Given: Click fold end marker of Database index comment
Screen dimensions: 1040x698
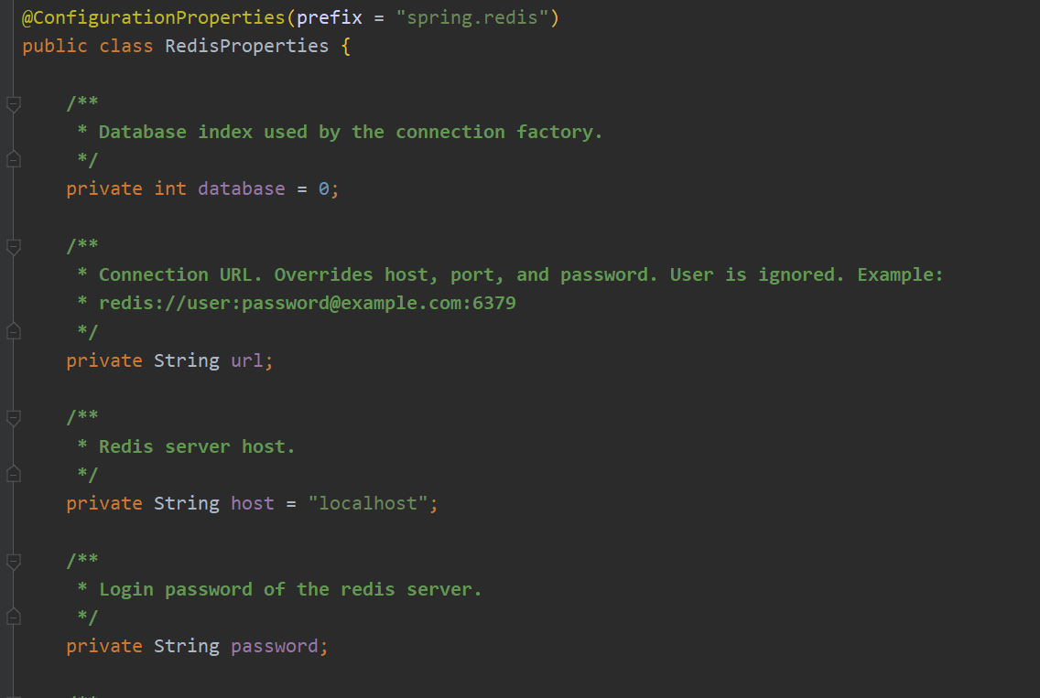Looking at the screenshot, I should pos(13,160).
